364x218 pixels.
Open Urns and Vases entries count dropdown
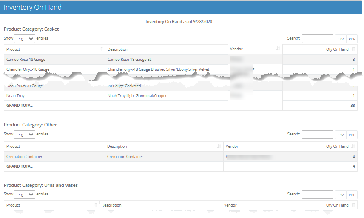(25, 195)
